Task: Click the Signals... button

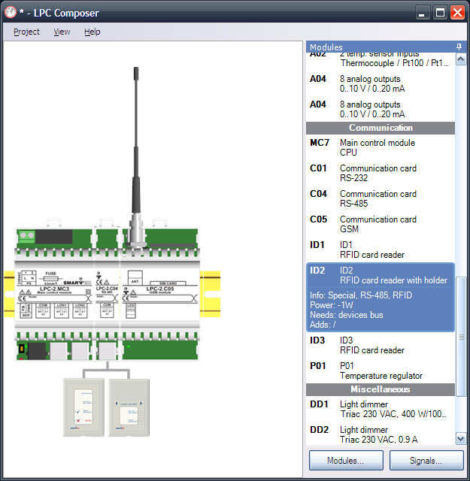Action: pyautogui.click(x=426, y=460)
